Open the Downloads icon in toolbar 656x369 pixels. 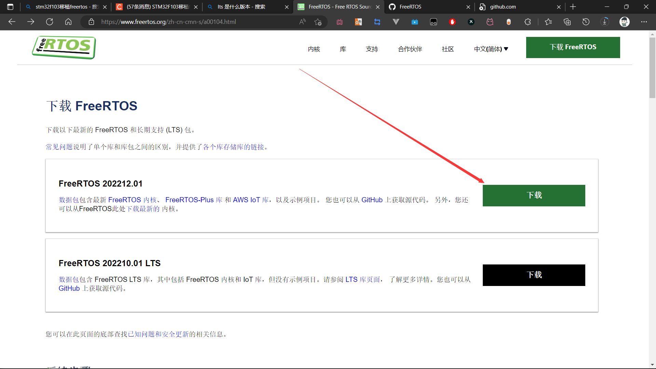(x=605, y=22)
